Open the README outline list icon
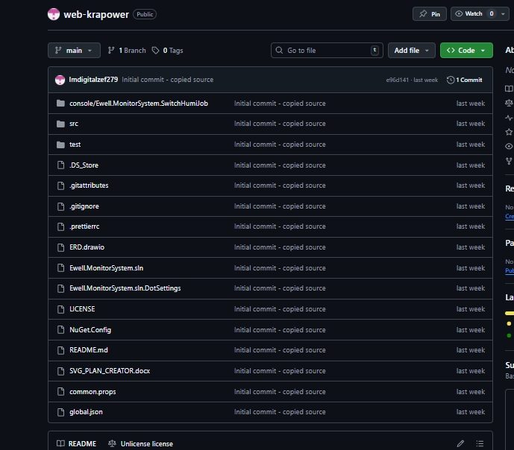This screenshot has width=514, height=450. click(x=480, y=444)
